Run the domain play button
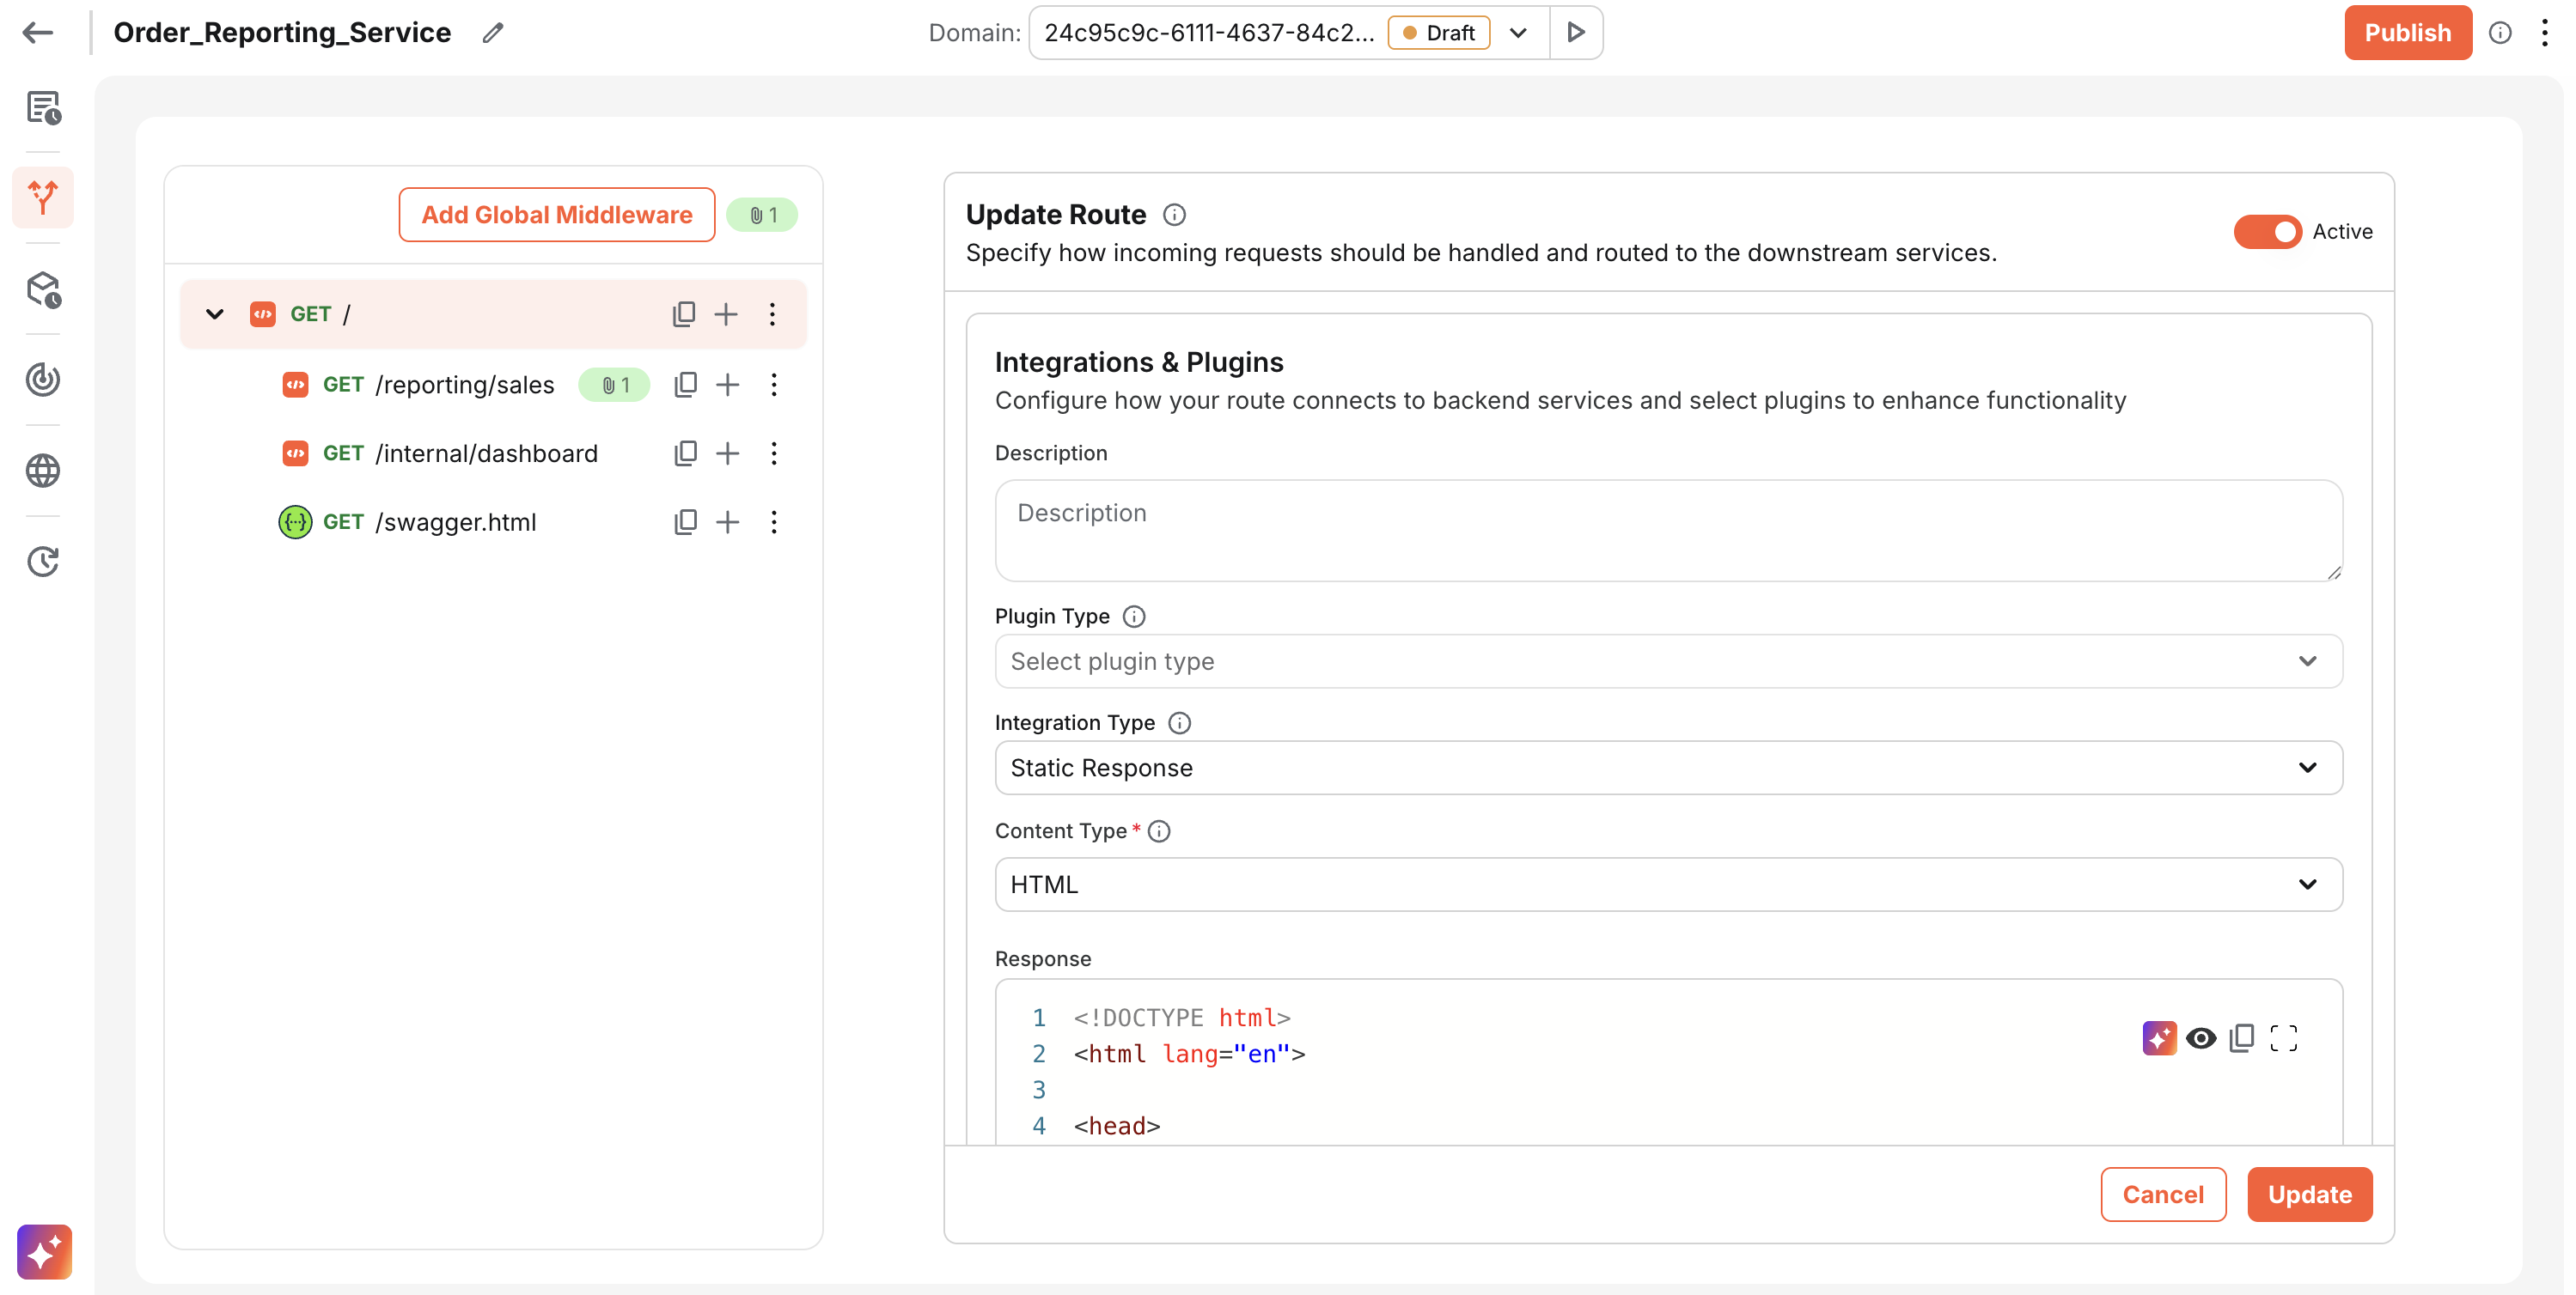 click(x=1575, y=32)
